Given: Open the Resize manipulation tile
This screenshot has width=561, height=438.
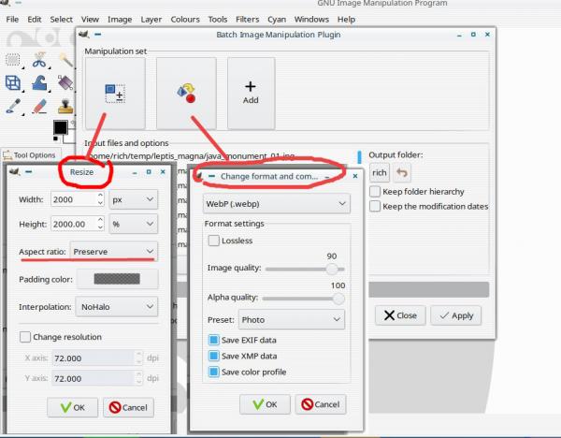Looking at the screenshot, I should pos(115,93).
